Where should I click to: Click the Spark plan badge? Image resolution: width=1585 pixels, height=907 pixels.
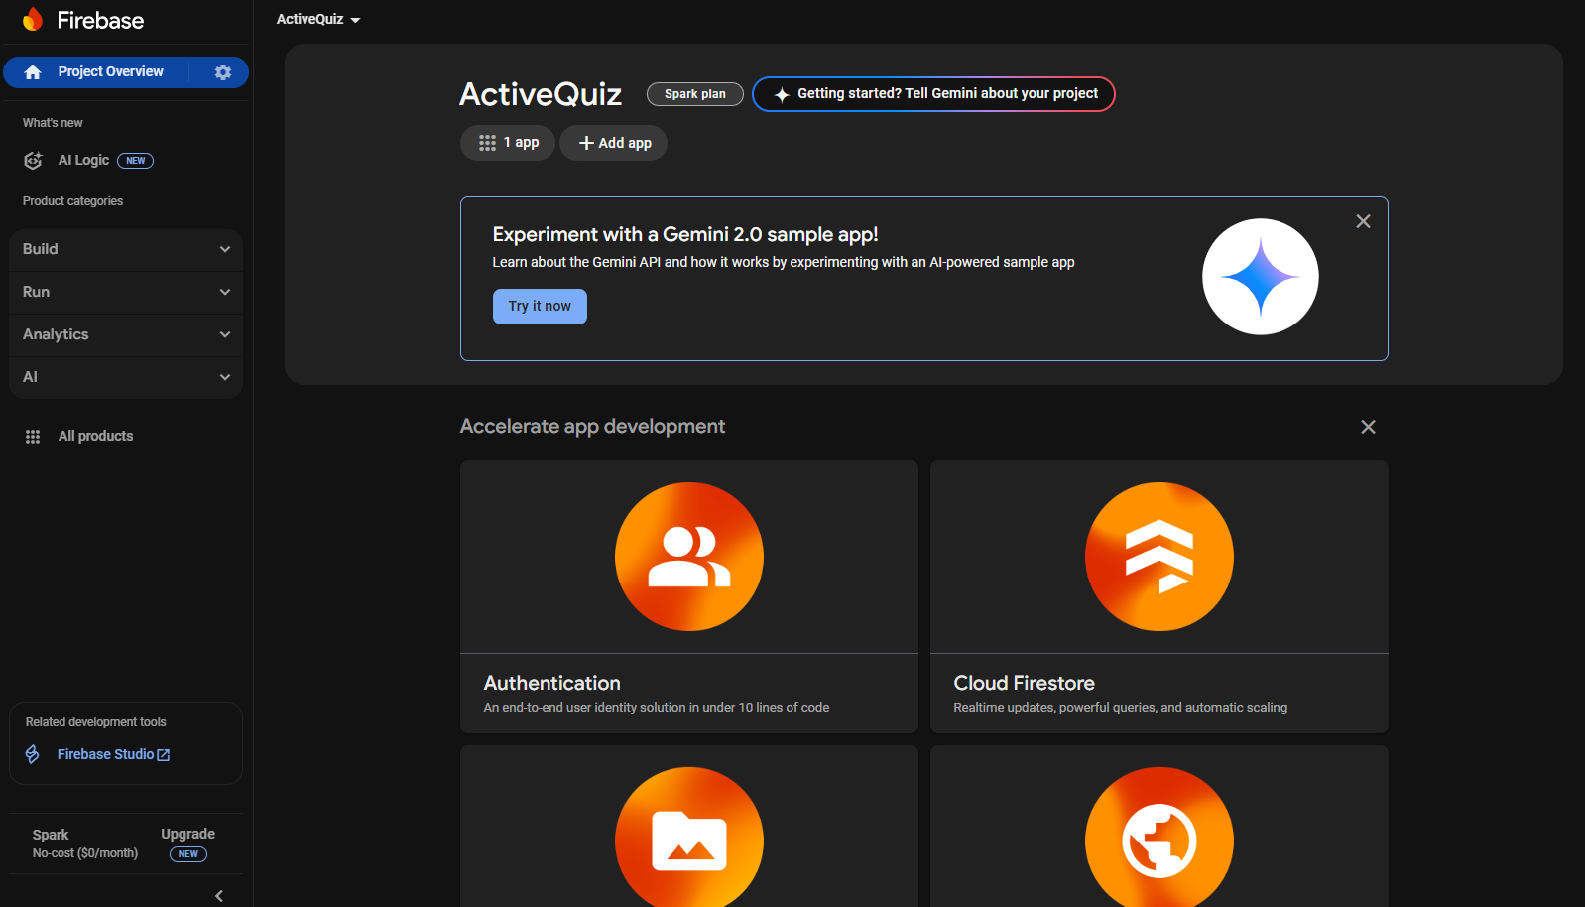695,94
